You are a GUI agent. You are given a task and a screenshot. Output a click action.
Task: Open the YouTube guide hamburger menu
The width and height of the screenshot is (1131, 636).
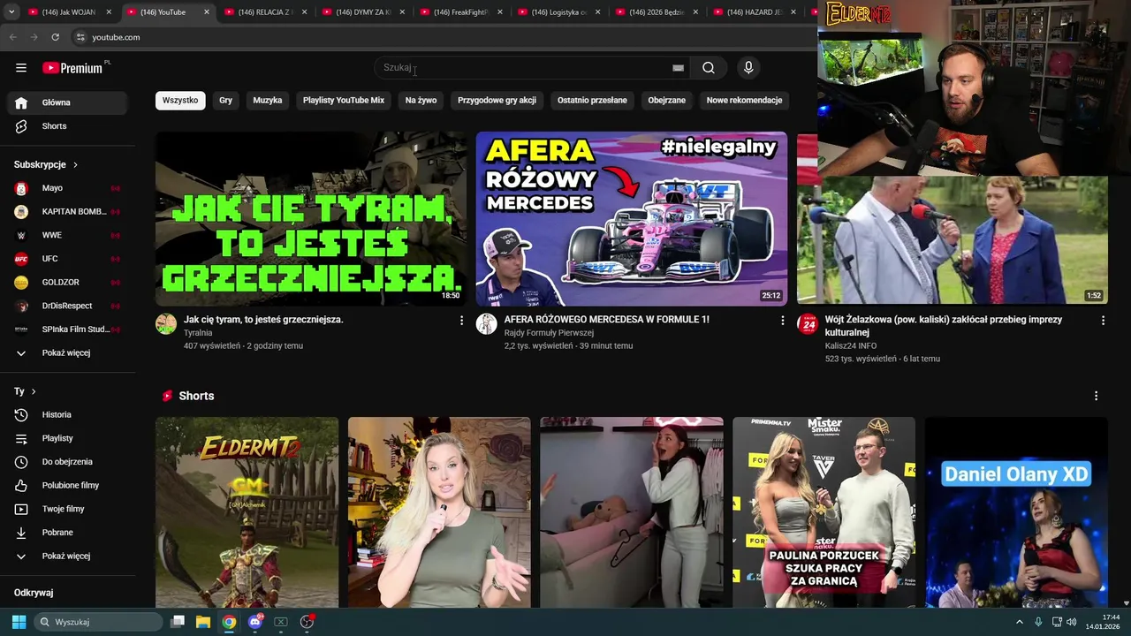click(x=21, y=68)
